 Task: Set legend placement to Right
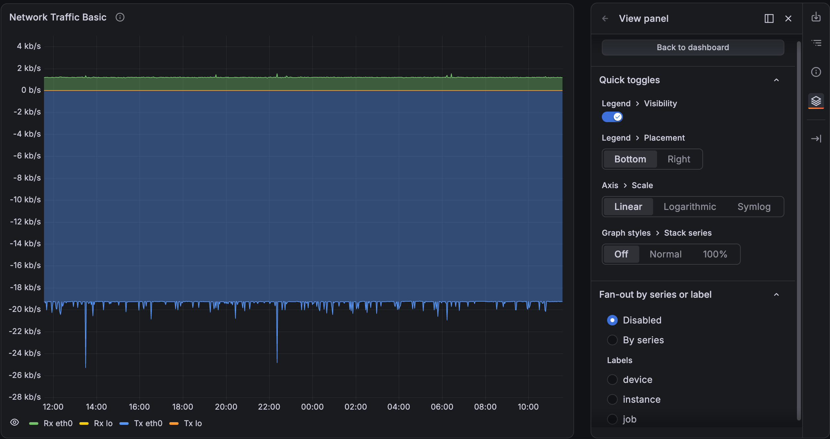point(679,159)
